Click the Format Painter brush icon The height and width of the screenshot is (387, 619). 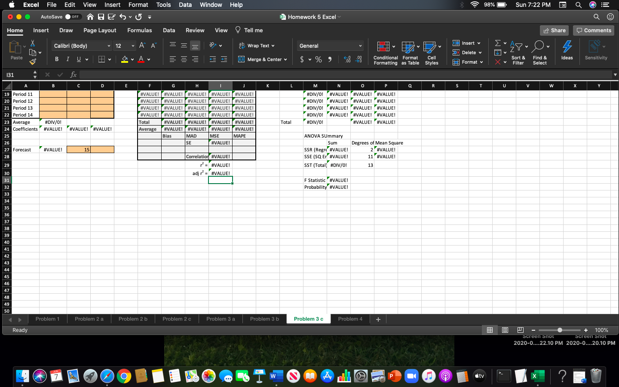(33, 62)
